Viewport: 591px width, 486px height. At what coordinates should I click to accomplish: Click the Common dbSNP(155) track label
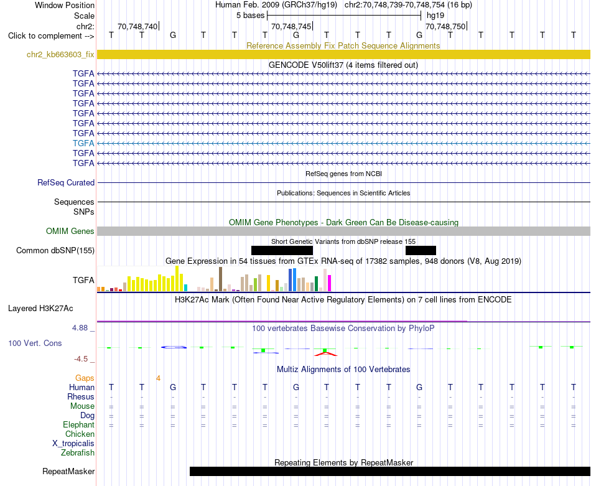(55, 250)
